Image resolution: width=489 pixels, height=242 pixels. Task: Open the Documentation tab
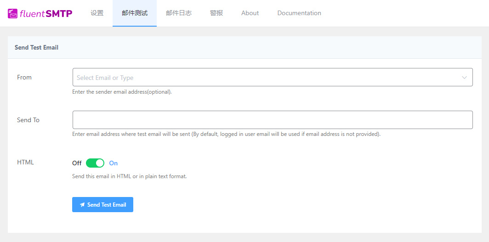pyautogui.click(x=299, y=13)
